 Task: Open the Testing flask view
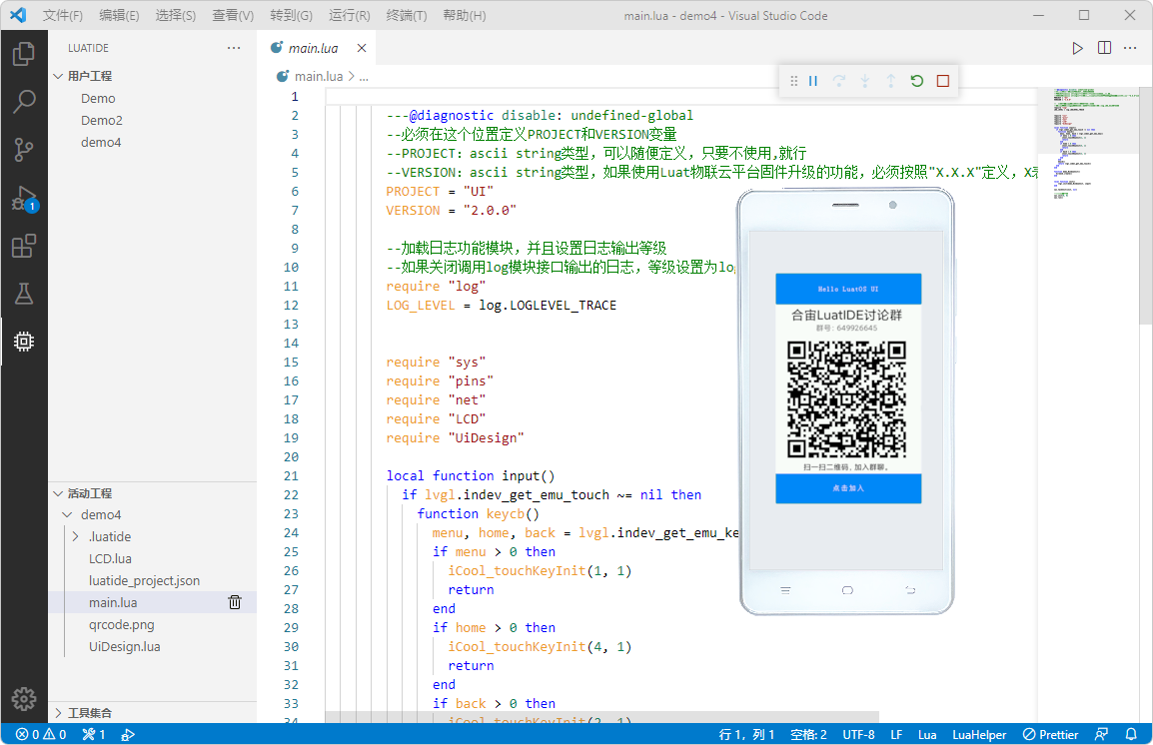pyautogui.click(x=24, y=294)
